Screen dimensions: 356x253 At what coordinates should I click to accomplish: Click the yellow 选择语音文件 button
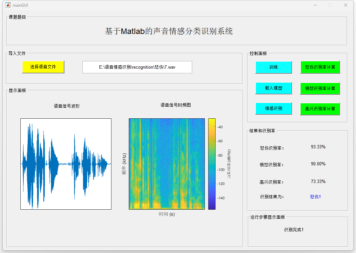click(43, 67)
